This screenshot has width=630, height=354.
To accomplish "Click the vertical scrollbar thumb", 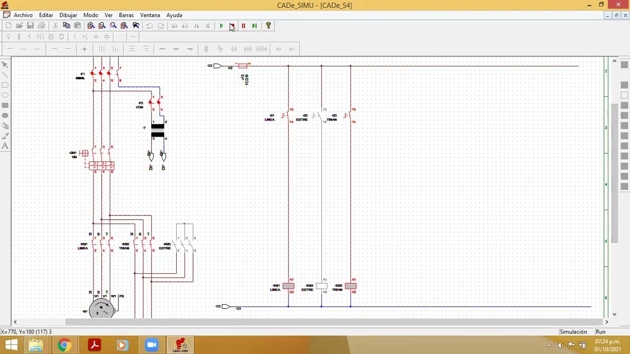I will (614, 174).
